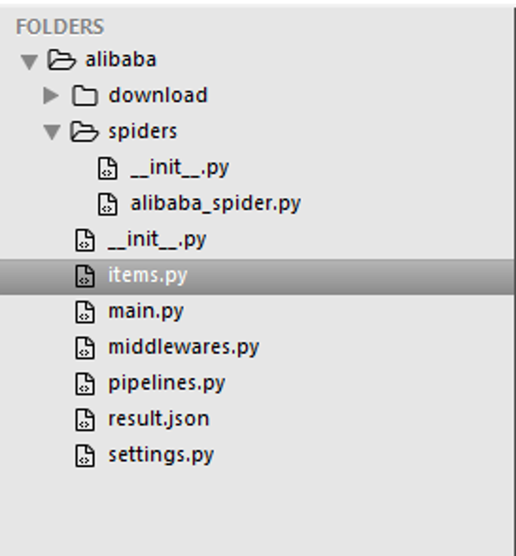This screenshot has height=556, width=516.
Task: Open root-level __init__.py below alibaba_spider.py
Action: (x=157, y=239)
